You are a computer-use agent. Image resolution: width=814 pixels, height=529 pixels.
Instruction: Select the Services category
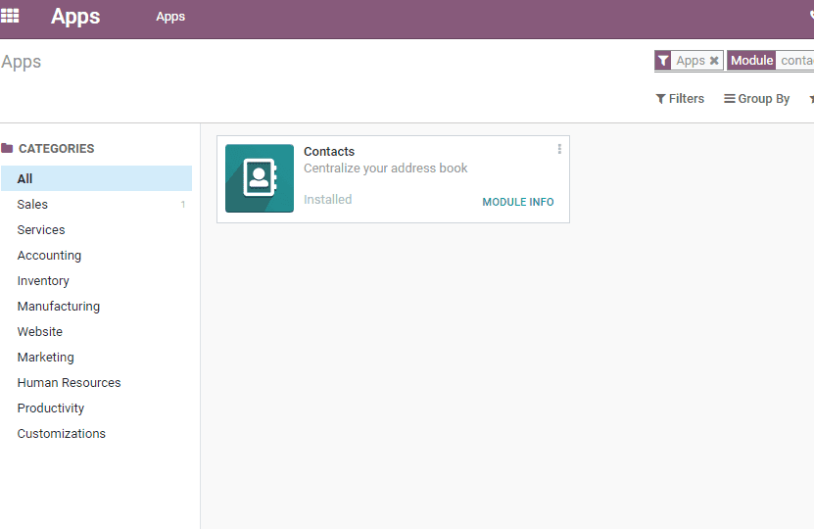pyautogui.click(x=97, y=229)
